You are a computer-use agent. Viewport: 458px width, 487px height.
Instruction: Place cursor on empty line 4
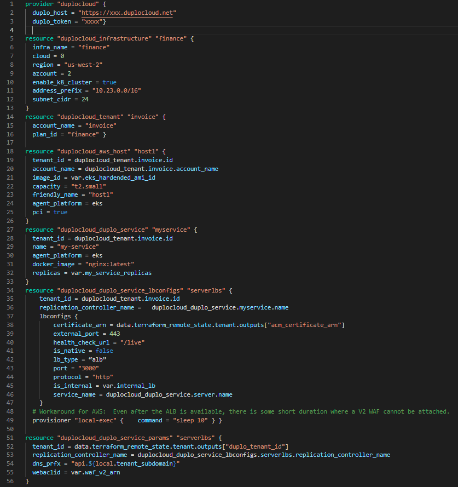point(109,30)
